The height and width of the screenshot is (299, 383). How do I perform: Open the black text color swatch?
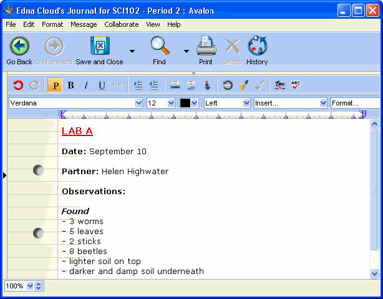[x=189, y=103]
